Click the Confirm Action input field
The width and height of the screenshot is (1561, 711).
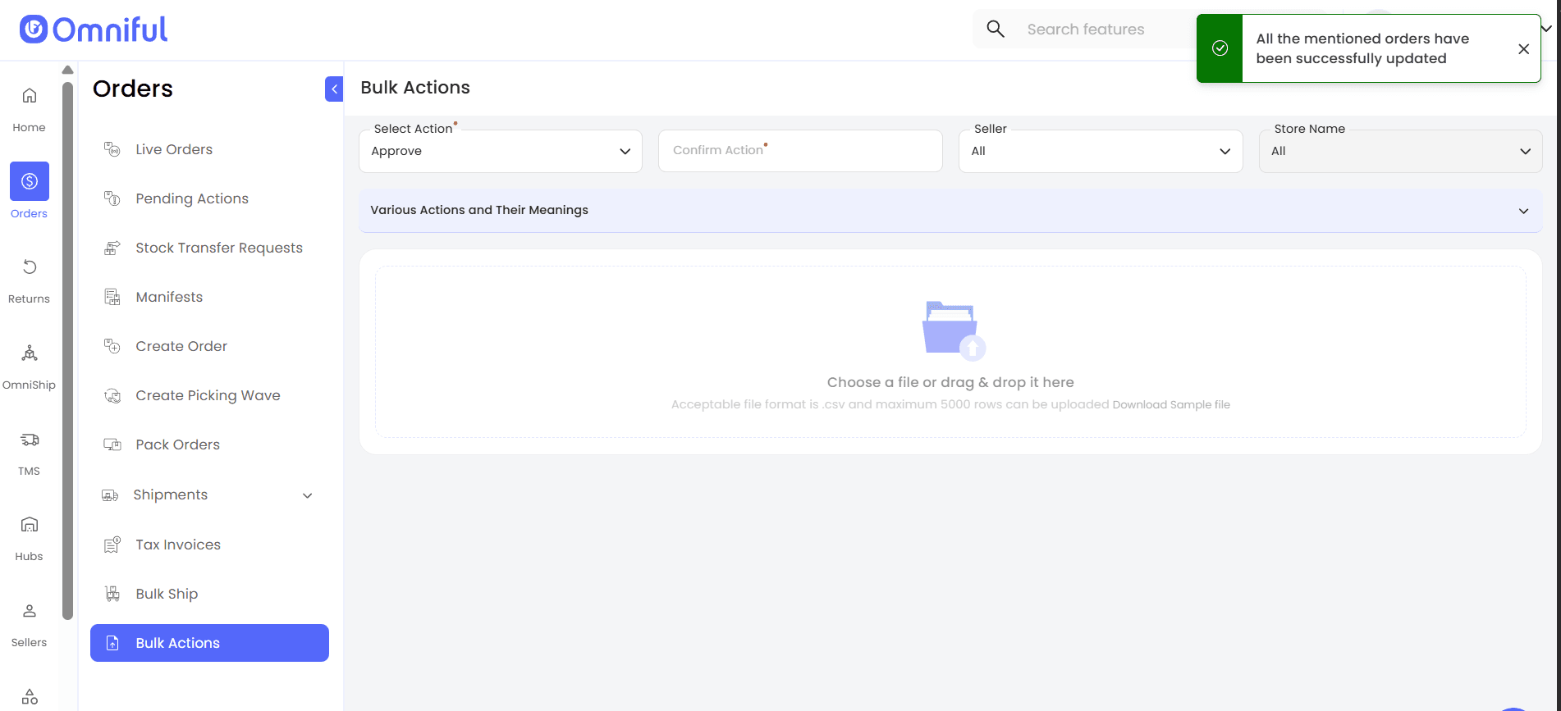pyautogui.click(x=800, y=151)
